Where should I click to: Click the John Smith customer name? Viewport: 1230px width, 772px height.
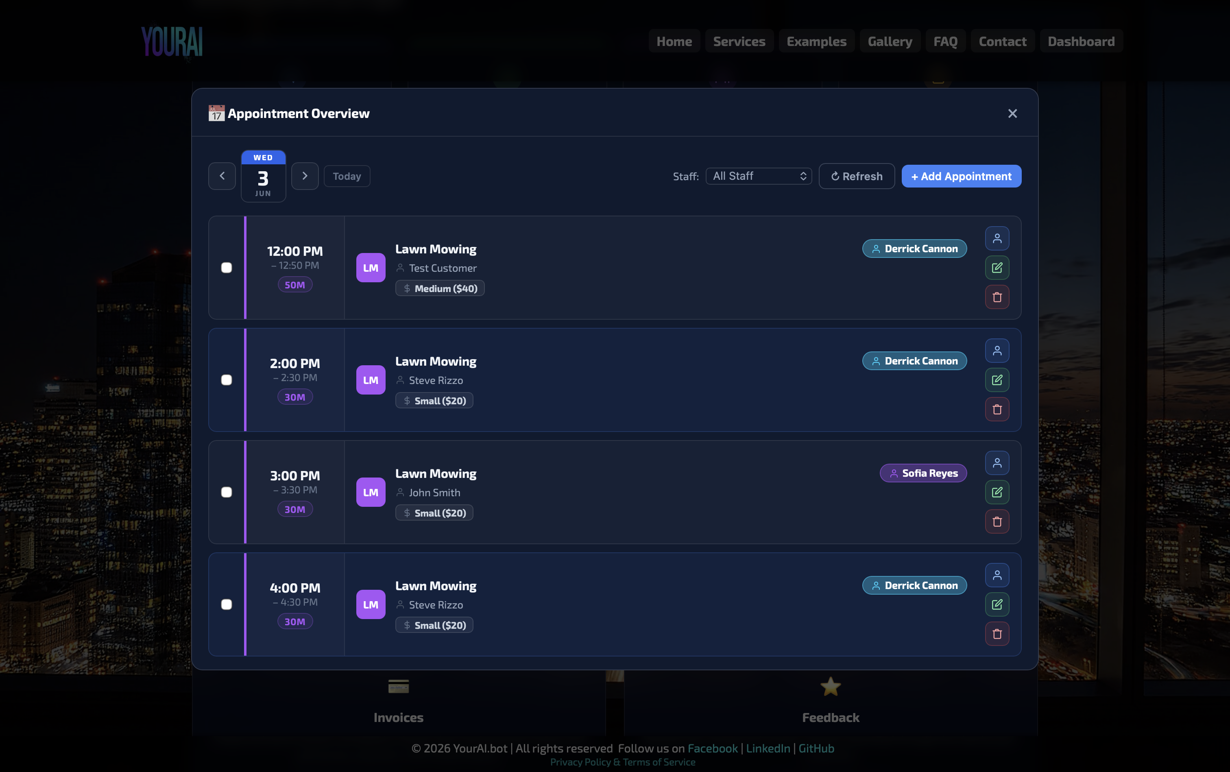point(434,493)
